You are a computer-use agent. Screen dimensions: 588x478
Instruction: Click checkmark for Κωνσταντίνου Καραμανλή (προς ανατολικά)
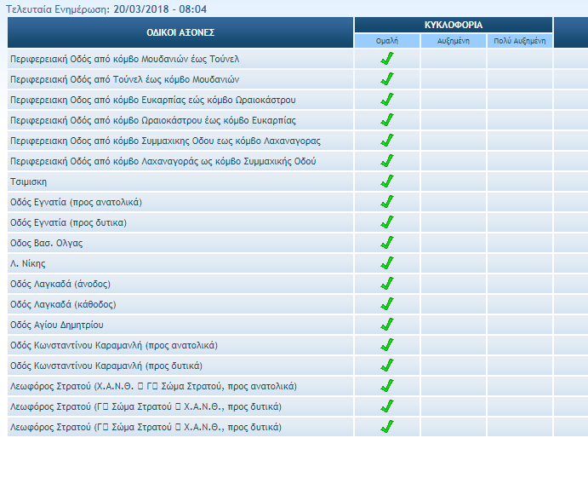coord(387,345)
